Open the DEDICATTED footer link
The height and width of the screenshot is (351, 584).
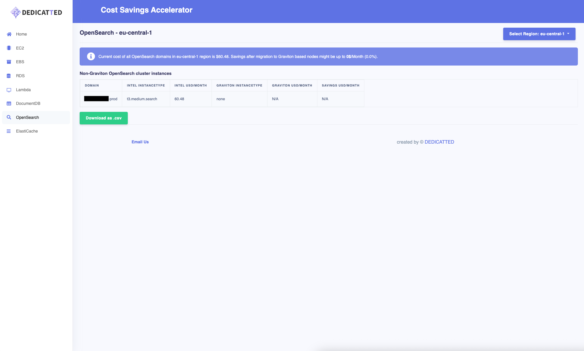[439, 142]
